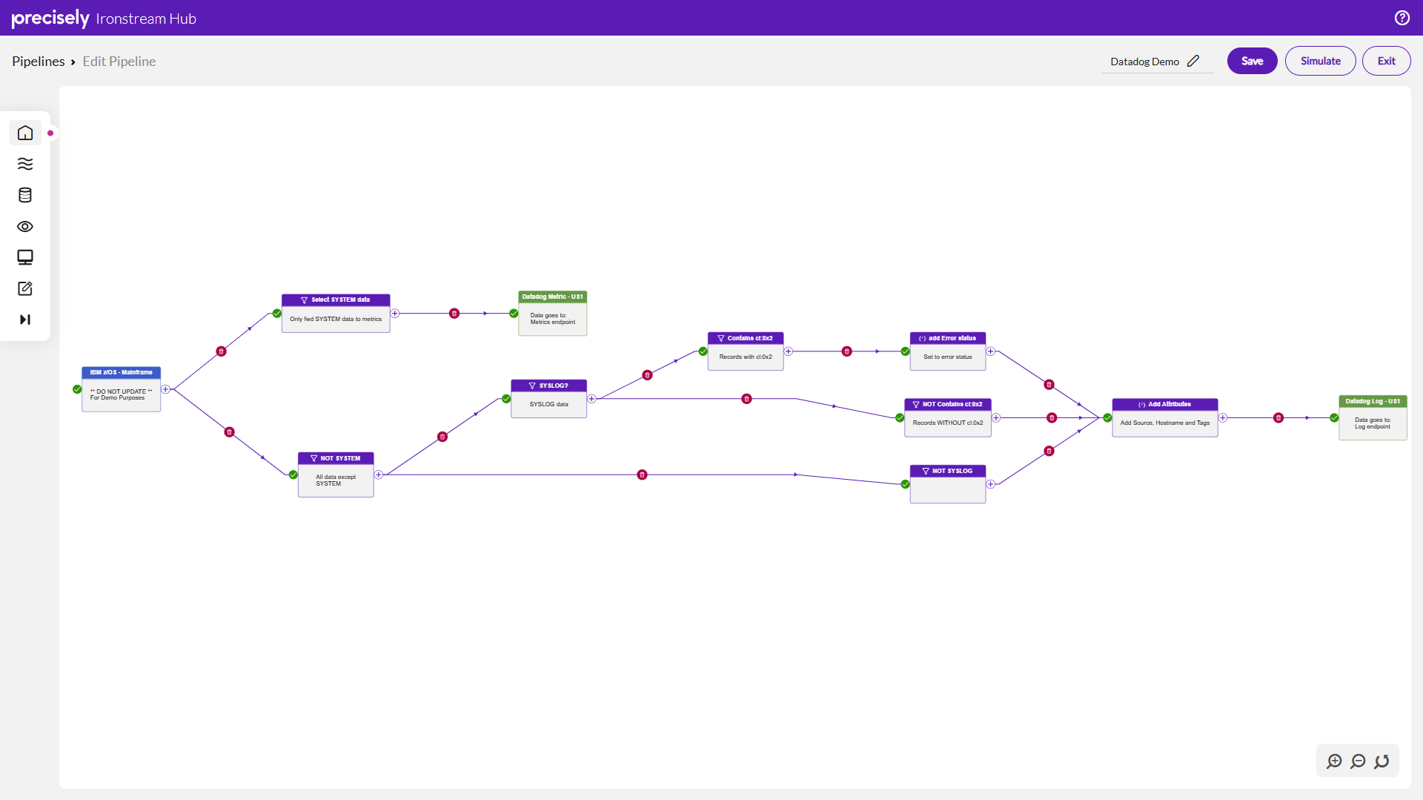Screen dimensions: 1423x800
Task: Click the plus output port on IBM z/OS Mainframe node
Action: pyautogui.click(x=165, y=389)
